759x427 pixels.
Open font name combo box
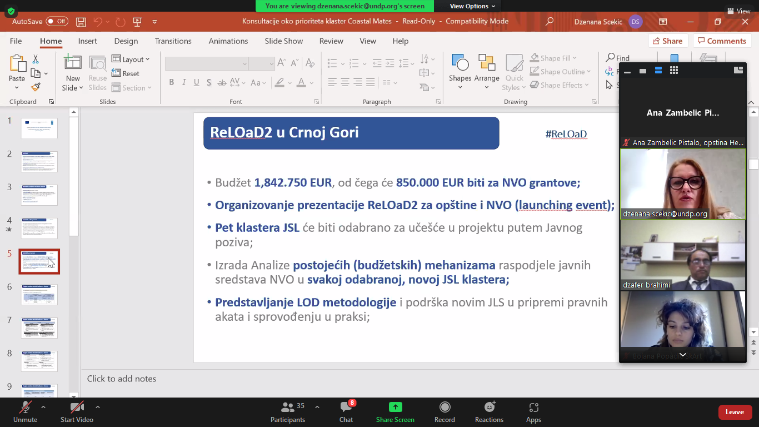pyautogui.click(x=206, y=63)
